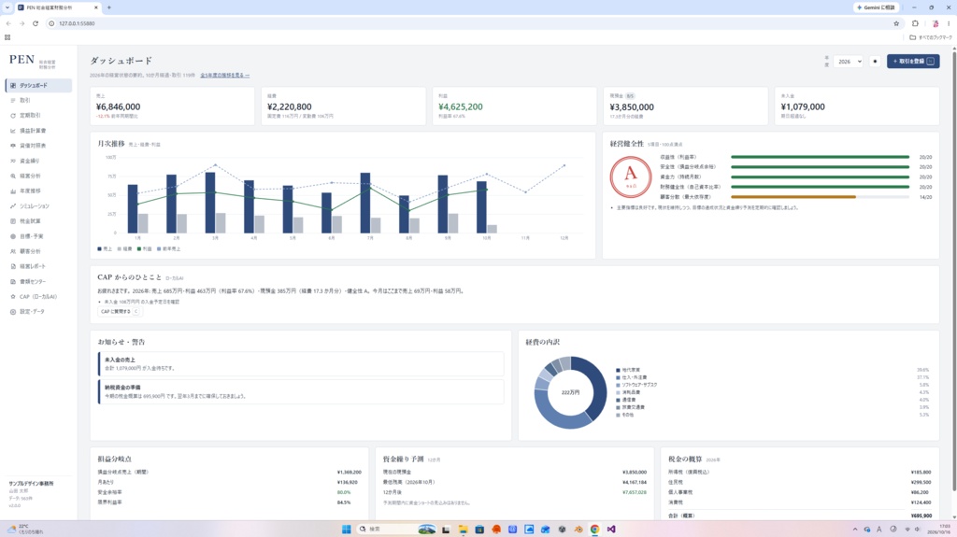Click the 税金試算 calculator icon

coord(13,221)
